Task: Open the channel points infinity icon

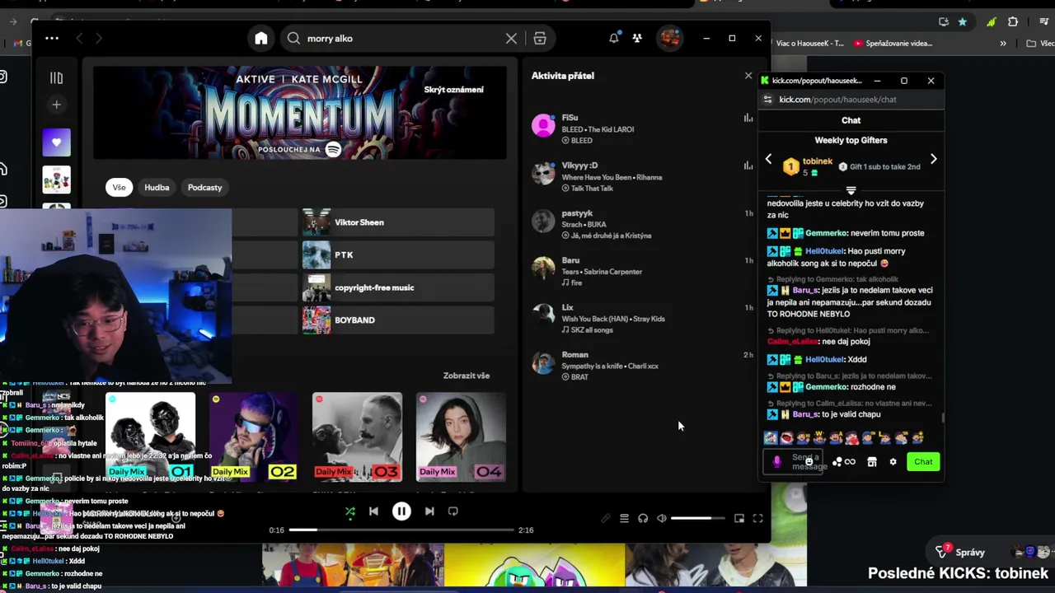Action: click(850, 462)
